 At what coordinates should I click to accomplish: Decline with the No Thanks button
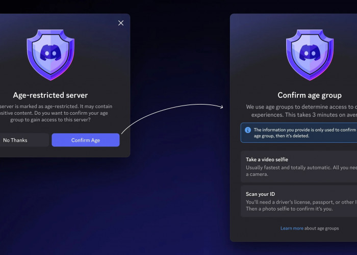click(24, 140)
